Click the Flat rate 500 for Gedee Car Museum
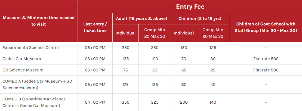The width and height of the screenshot is (302, 111). [x=266, y=59]
